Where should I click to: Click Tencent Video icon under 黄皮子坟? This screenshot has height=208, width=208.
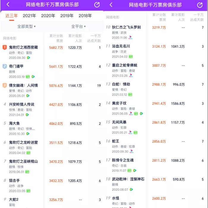(141, 114)
